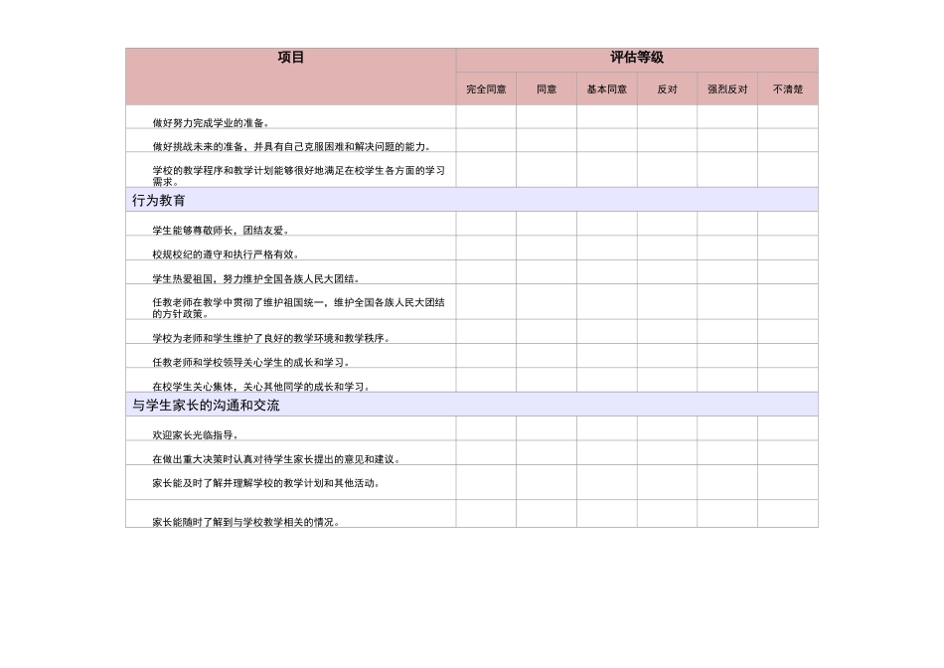
Task: Click the row 在校学生关心集体
Action: point(472,380)
